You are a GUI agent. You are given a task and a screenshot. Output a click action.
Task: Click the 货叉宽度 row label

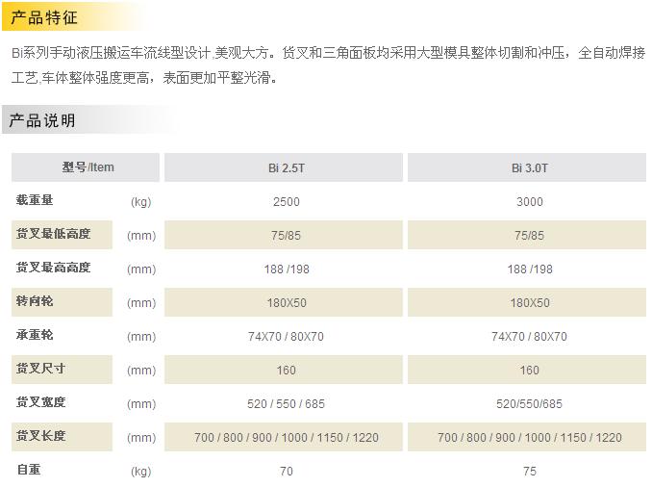40,402
